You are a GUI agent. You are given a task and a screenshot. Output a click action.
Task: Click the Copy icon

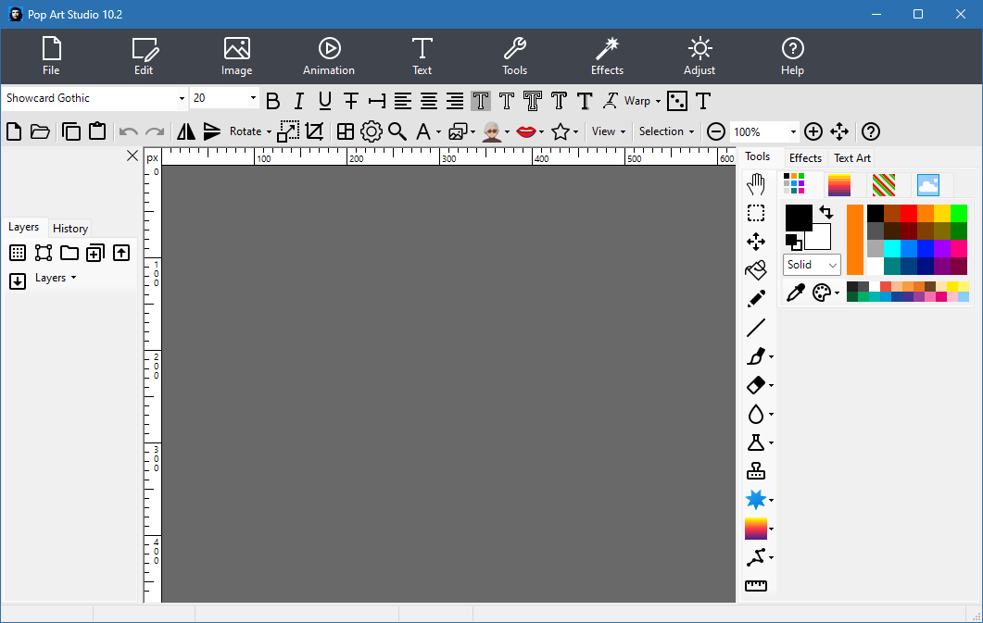click(x=70, y=131)
